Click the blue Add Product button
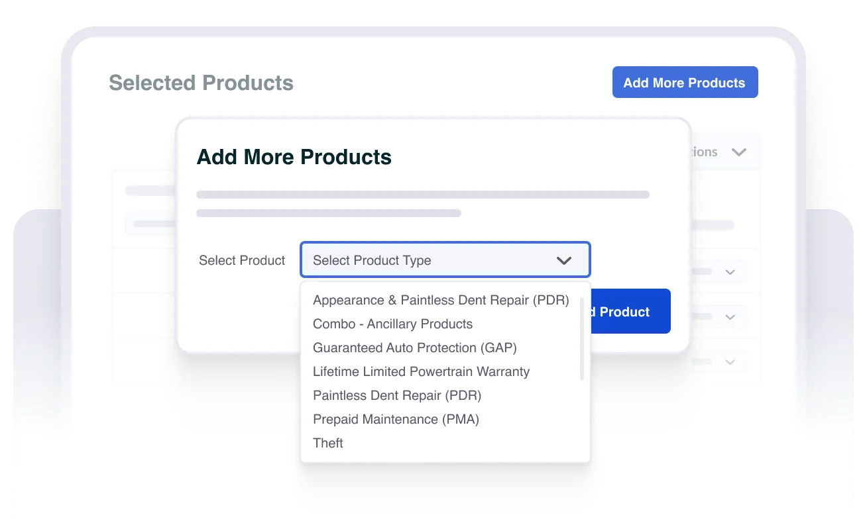 [630, 311]
